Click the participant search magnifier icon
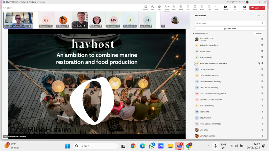The image size is (269, 151). coord(262,23)
